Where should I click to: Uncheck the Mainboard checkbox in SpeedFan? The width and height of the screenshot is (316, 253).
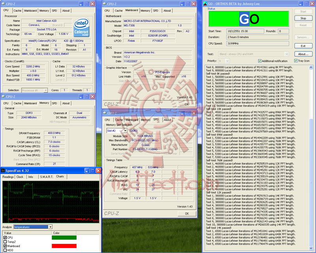point(5,246)
